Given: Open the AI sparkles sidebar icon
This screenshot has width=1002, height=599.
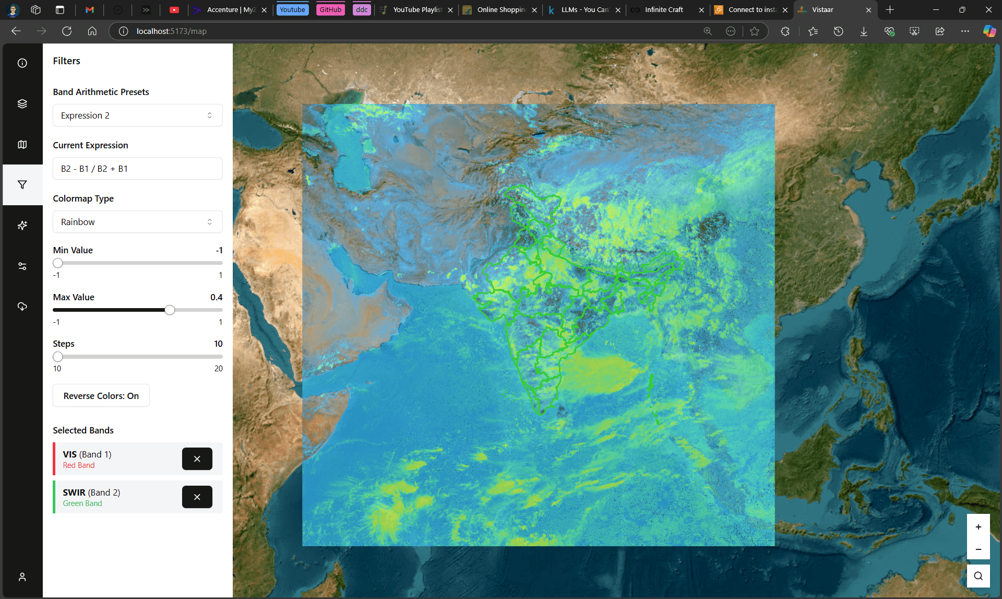Looking at the screenshot, I should point(22,226).
